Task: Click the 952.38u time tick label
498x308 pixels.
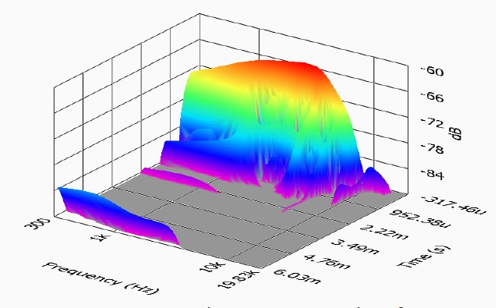Action: pos(421,219)
